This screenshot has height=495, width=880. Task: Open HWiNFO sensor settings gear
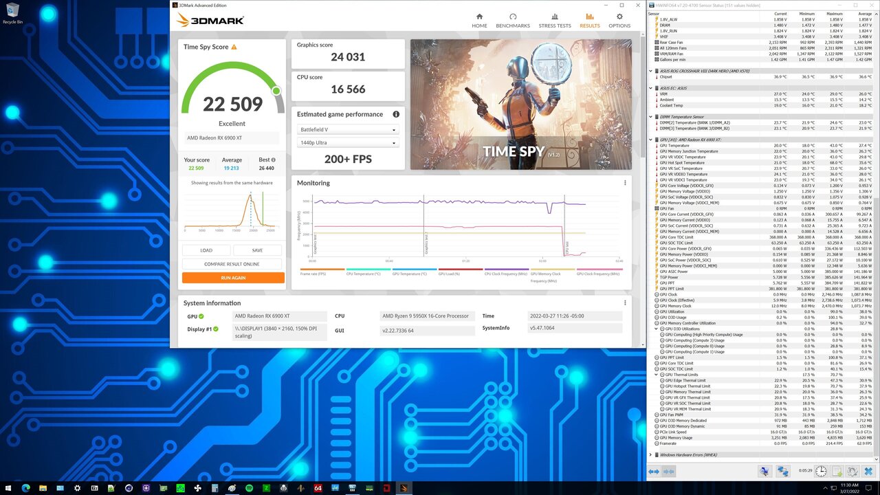click(852, 471)
